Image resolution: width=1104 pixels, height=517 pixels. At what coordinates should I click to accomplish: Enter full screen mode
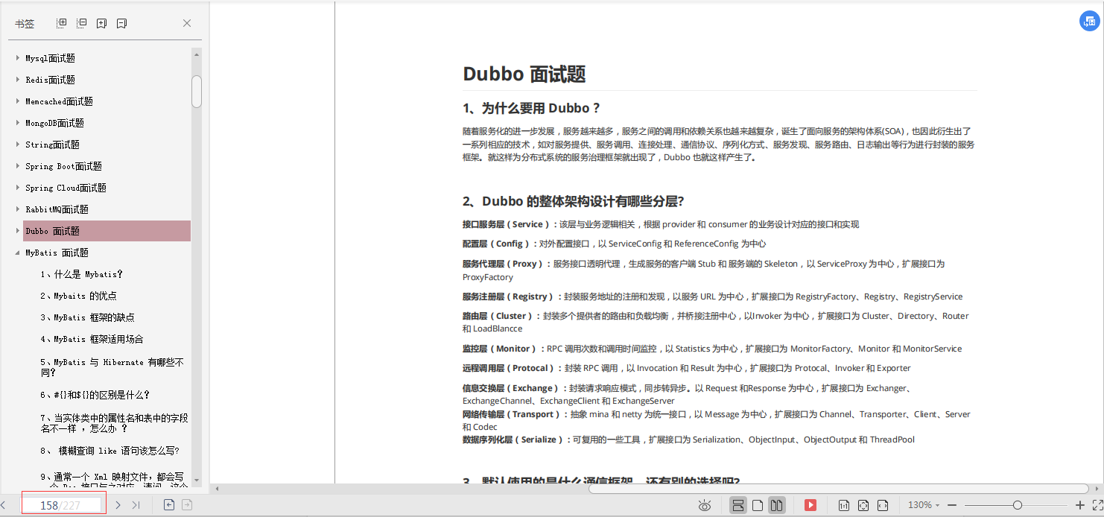(x=1097, y=505)
